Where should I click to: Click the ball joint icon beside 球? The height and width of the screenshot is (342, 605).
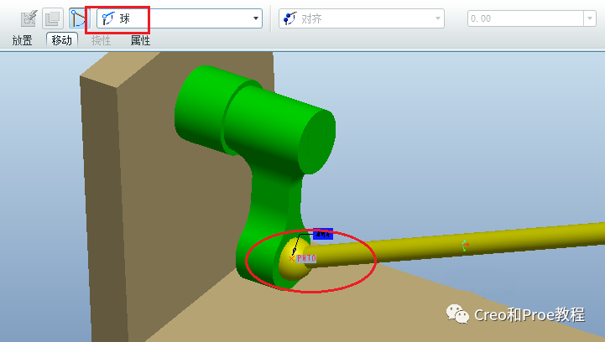[108, 18]
